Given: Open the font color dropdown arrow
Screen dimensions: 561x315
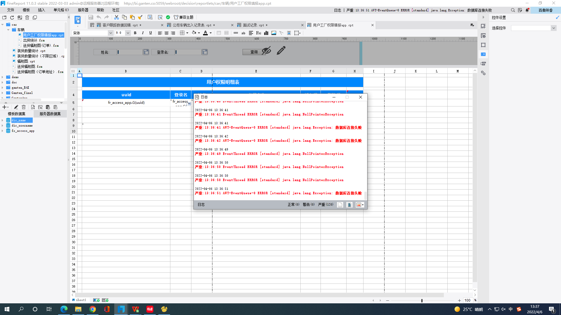Looking at the screenshot, I should (x=211, y=33).
